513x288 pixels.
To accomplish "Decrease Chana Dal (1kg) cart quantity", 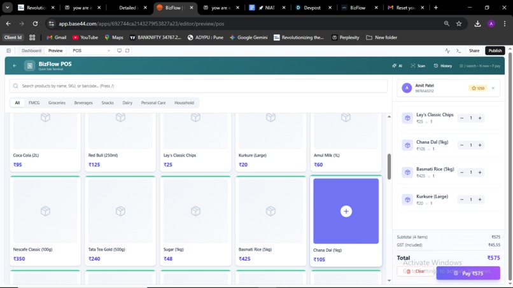I will pos(462,145).
